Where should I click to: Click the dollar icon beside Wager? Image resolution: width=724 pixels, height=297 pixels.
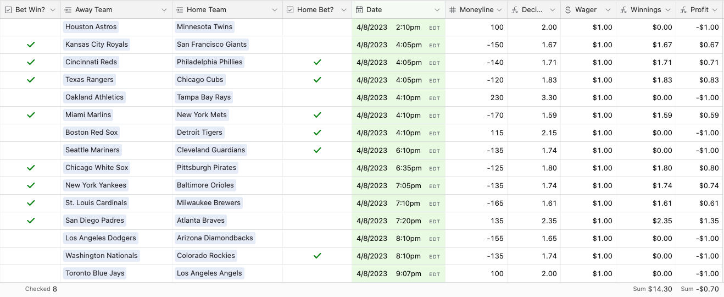point(568,10)
